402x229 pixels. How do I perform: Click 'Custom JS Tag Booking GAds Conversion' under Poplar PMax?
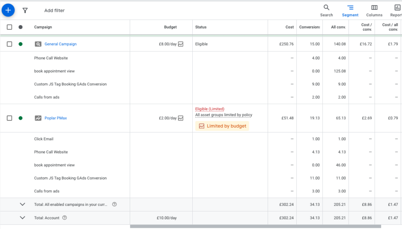click(71, 178)
